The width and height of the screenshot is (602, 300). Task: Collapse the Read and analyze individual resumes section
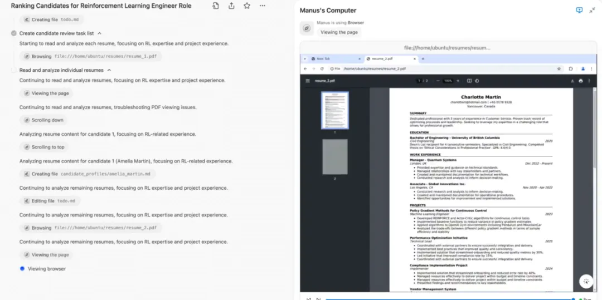click(x=109, y=70)
